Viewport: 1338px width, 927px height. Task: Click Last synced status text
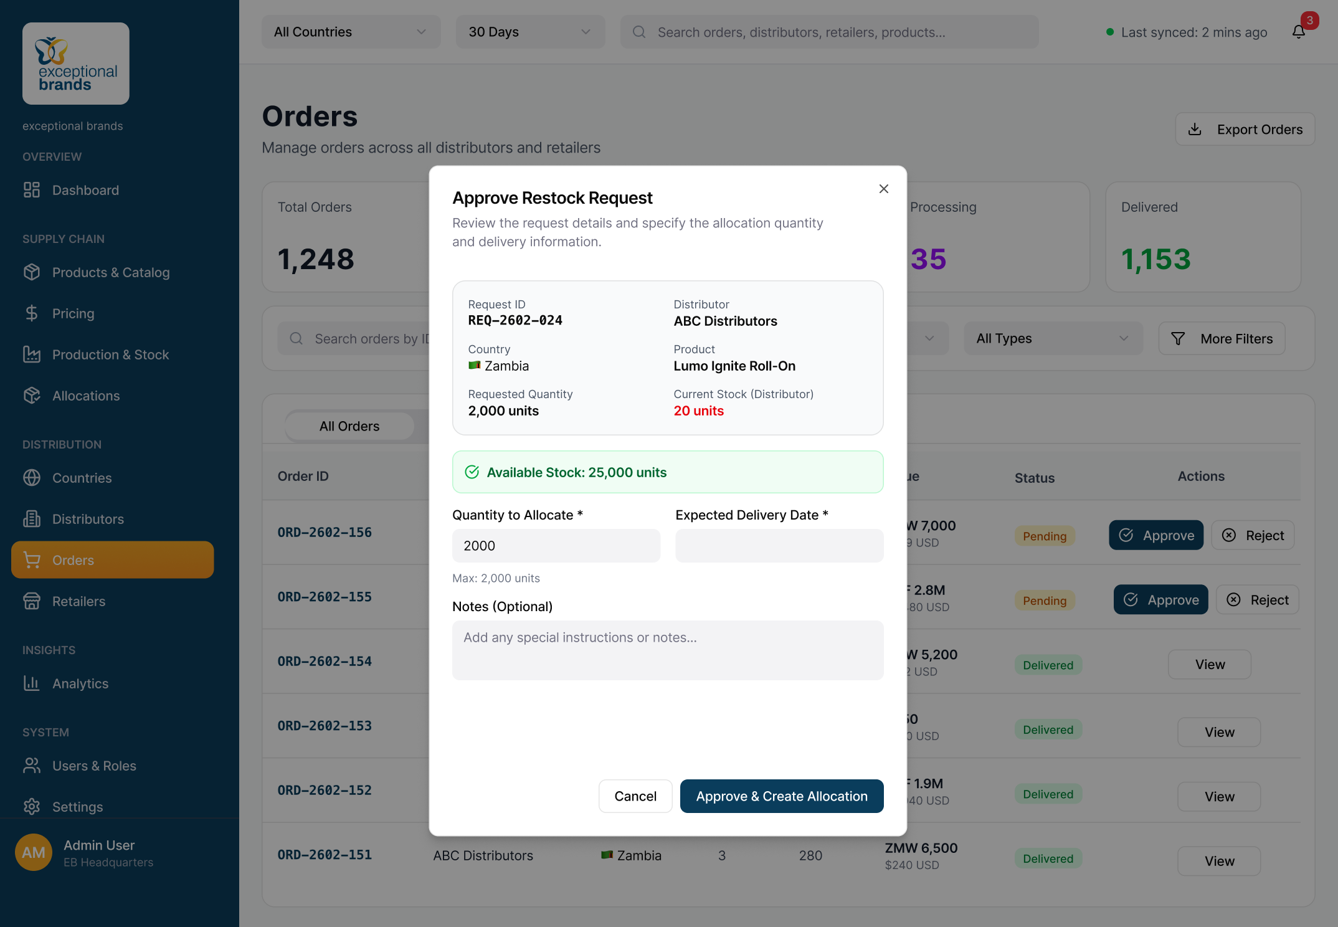[x=1194, y=32]
